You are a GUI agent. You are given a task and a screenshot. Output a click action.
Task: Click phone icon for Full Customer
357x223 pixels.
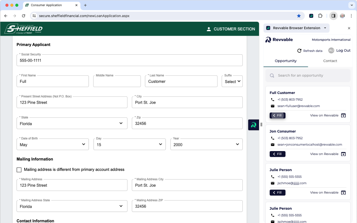click(272, 100)
